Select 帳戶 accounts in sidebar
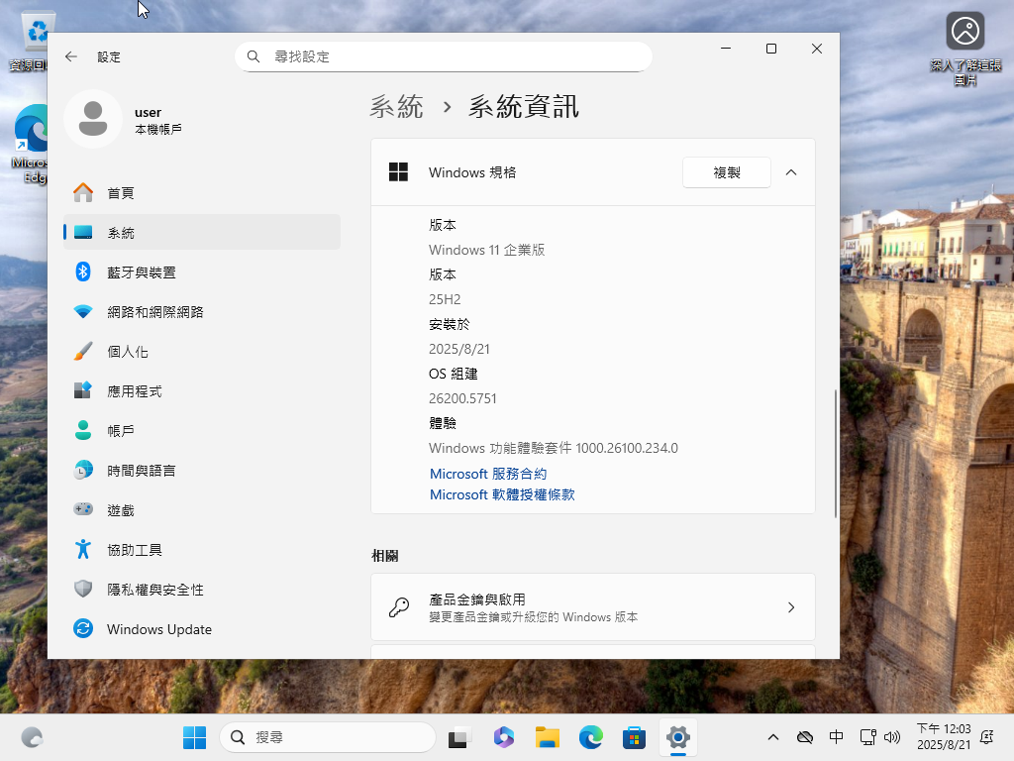Screen dimensions: 1014x761 tap(121, 431)
